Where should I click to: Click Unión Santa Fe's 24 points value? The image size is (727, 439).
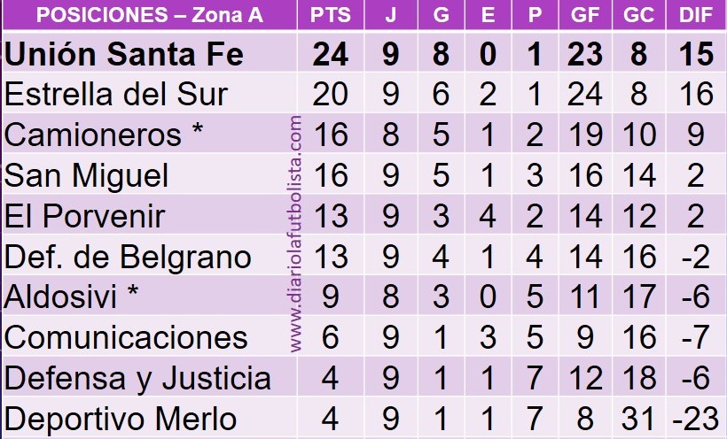tap(331, 54)
